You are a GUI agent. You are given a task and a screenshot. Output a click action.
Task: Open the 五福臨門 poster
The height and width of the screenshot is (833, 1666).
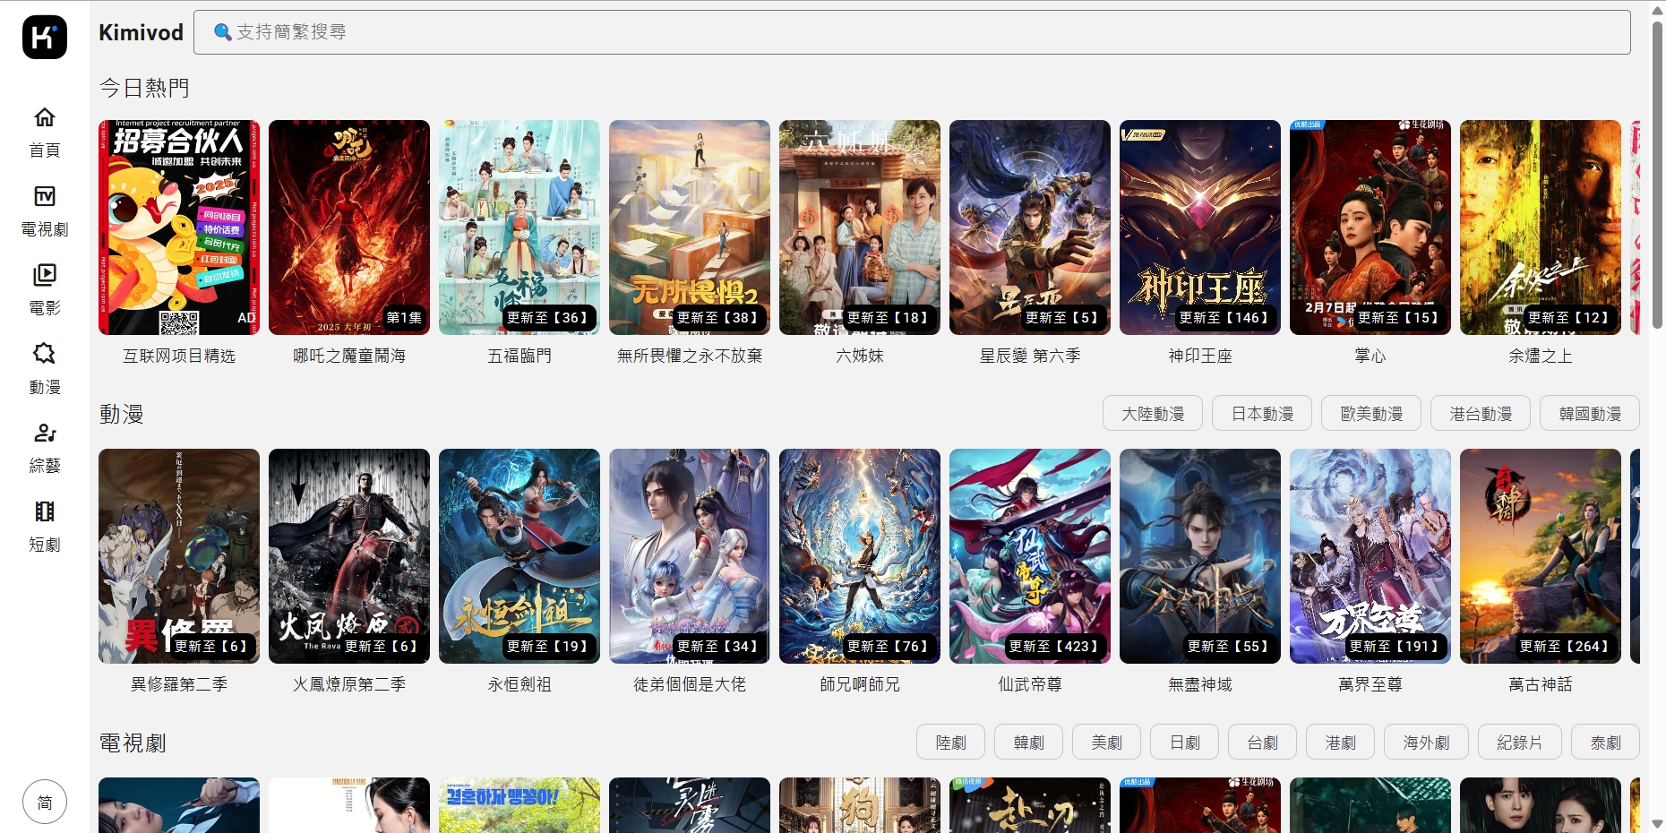(520, 228)
